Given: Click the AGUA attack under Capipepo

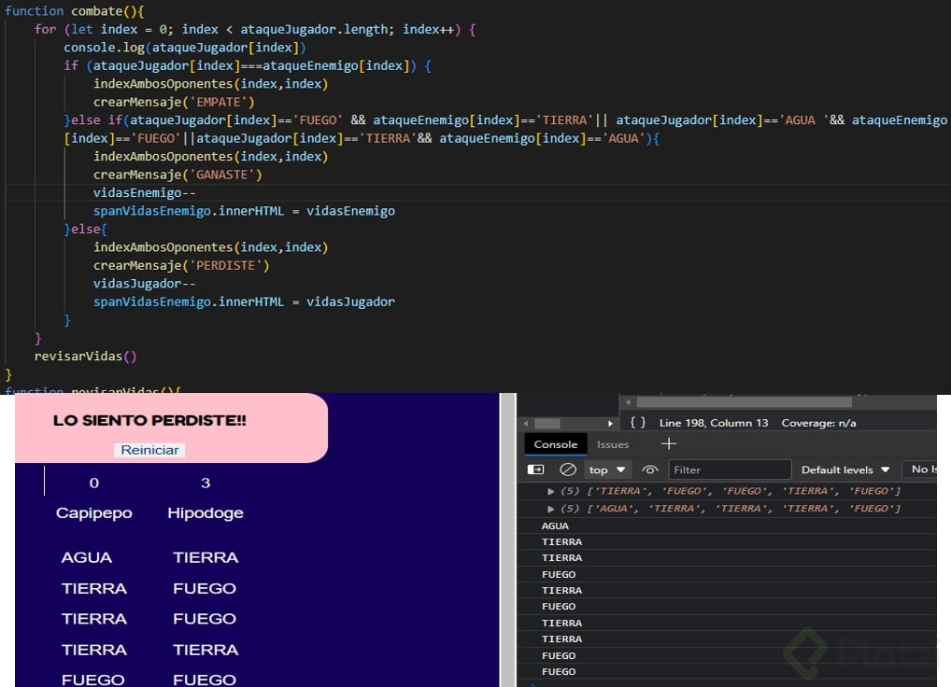Looking at the screenshot, I should click(x=87, y=558).
